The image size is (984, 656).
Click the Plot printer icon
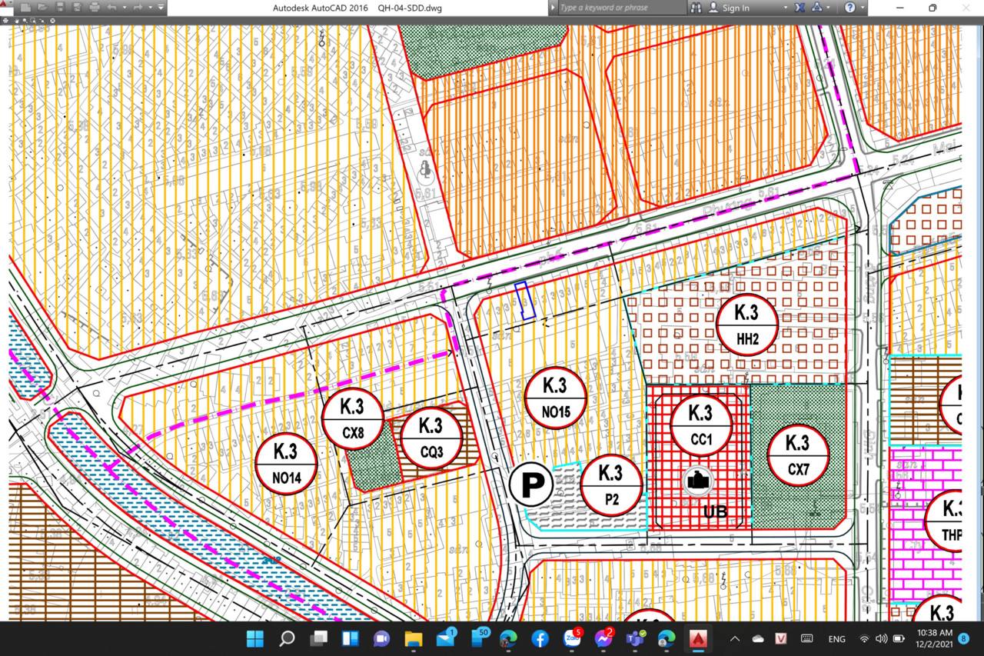[x=95, y=8]
